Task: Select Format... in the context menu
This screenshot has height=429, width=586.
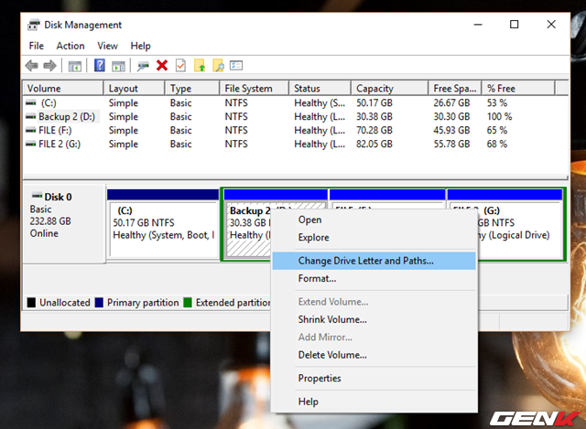Action: pyautogui.click(x=317, y=278)
